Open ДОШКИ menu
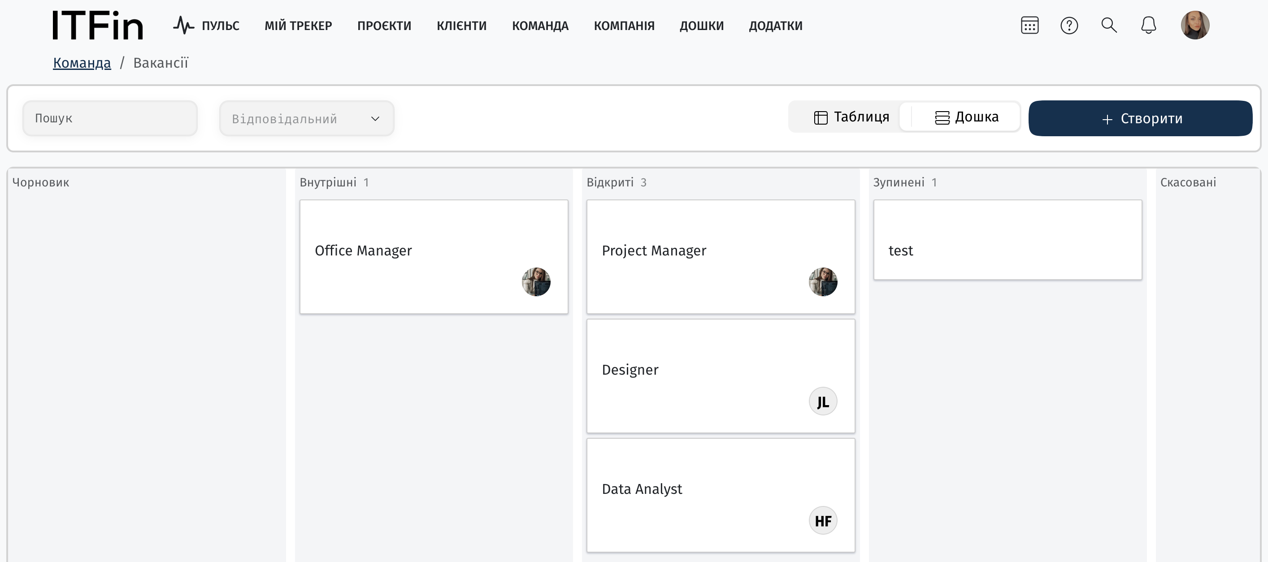Viewport: 1268px width, 562px height. coord(702,26)
